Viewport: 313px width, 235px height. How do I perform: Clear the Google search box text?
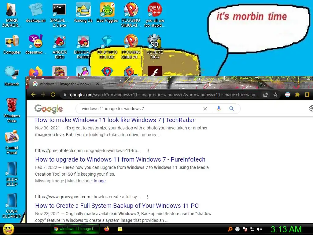click(x=205, y=109)
